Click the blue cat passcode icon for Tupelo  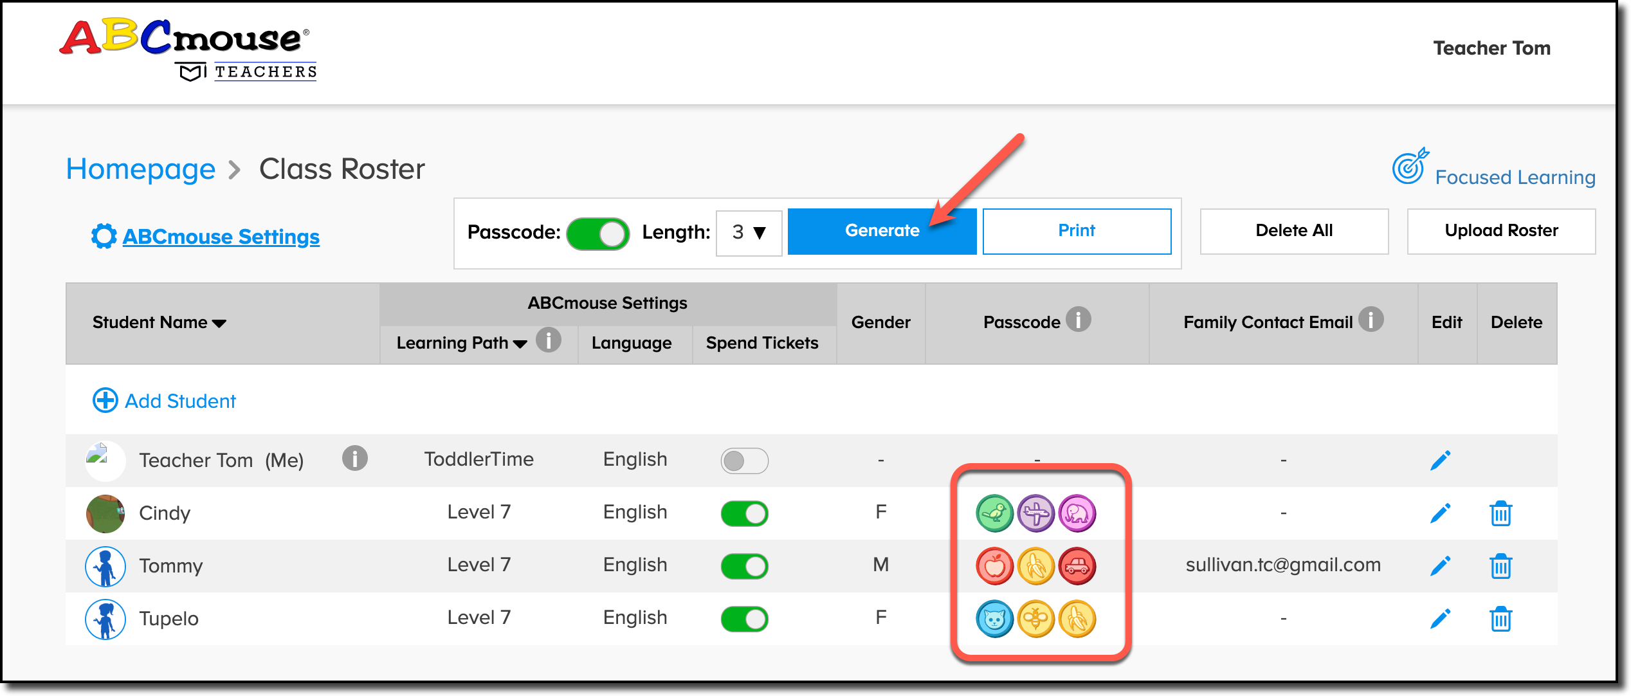(x=995, y=619)
